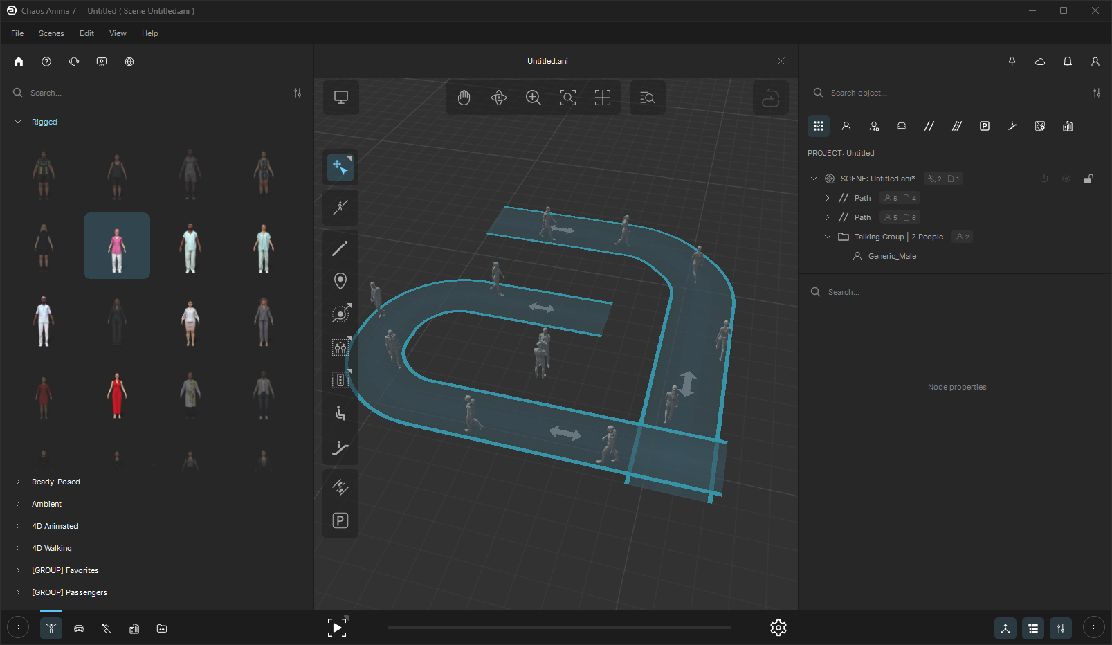
Task: Select the location marker tool
Action: pos(340,280)
